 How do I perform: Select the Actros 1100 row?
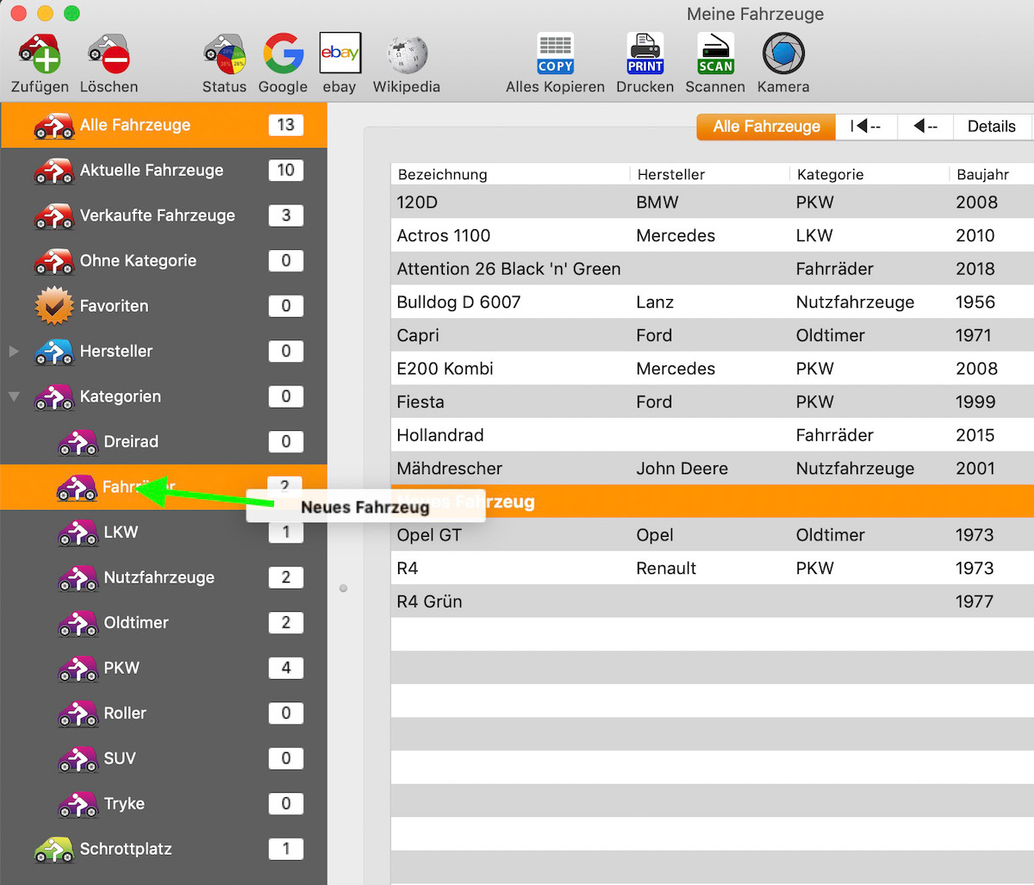pyautogui.click(x=713, y=235)
